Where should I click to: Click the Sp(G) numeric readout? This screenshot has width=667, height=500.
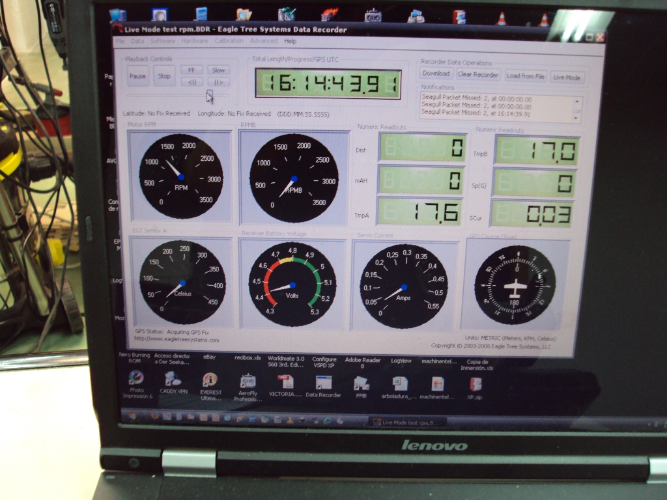point(535,183)
